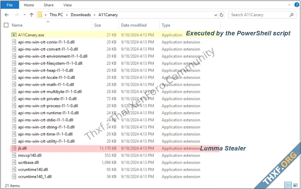This screenshot has height=189, width=301.
Task: Select the math DLL file icon
Action: click(x=14, y=84)
